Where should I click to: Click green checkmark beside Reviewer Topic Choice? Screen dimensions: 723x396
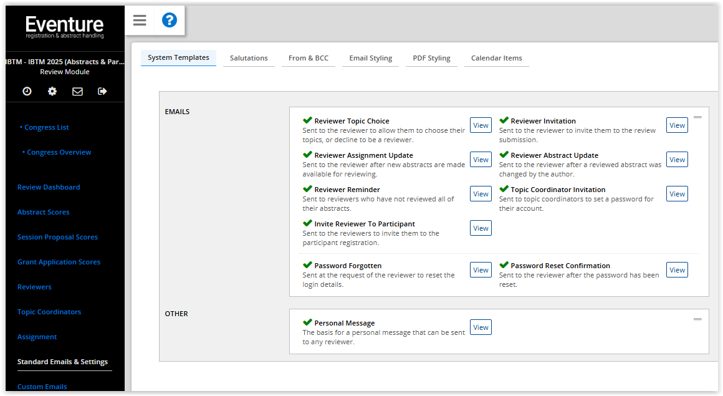[x=307, y=120]
